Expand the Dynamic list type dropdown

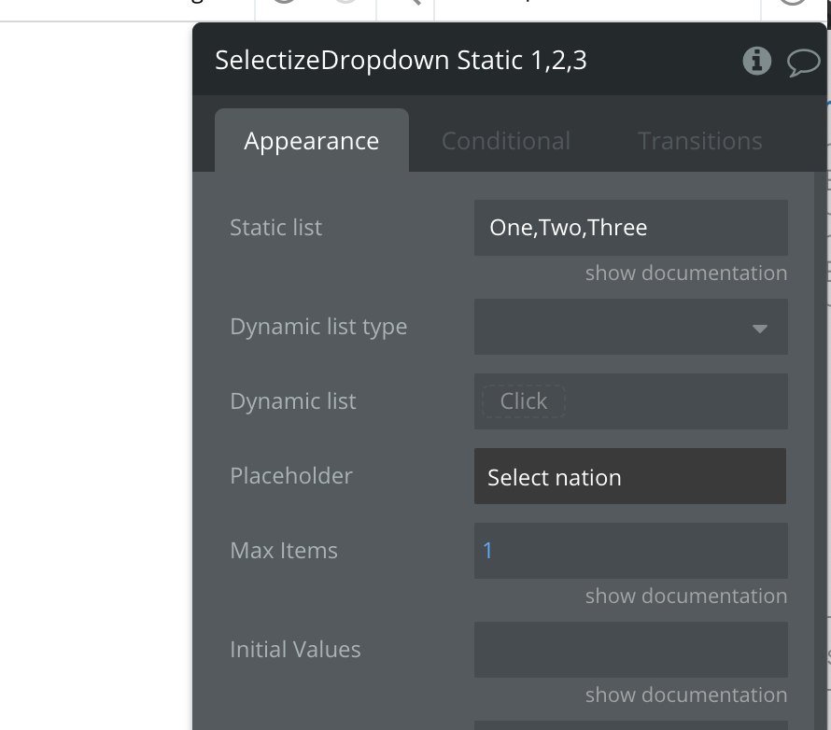point(630,327)
